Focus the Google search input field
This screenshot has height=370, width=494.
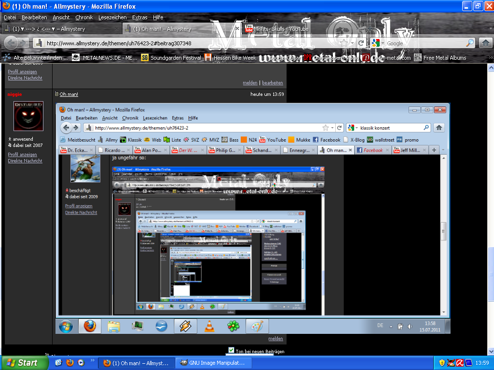click(425, 43)
